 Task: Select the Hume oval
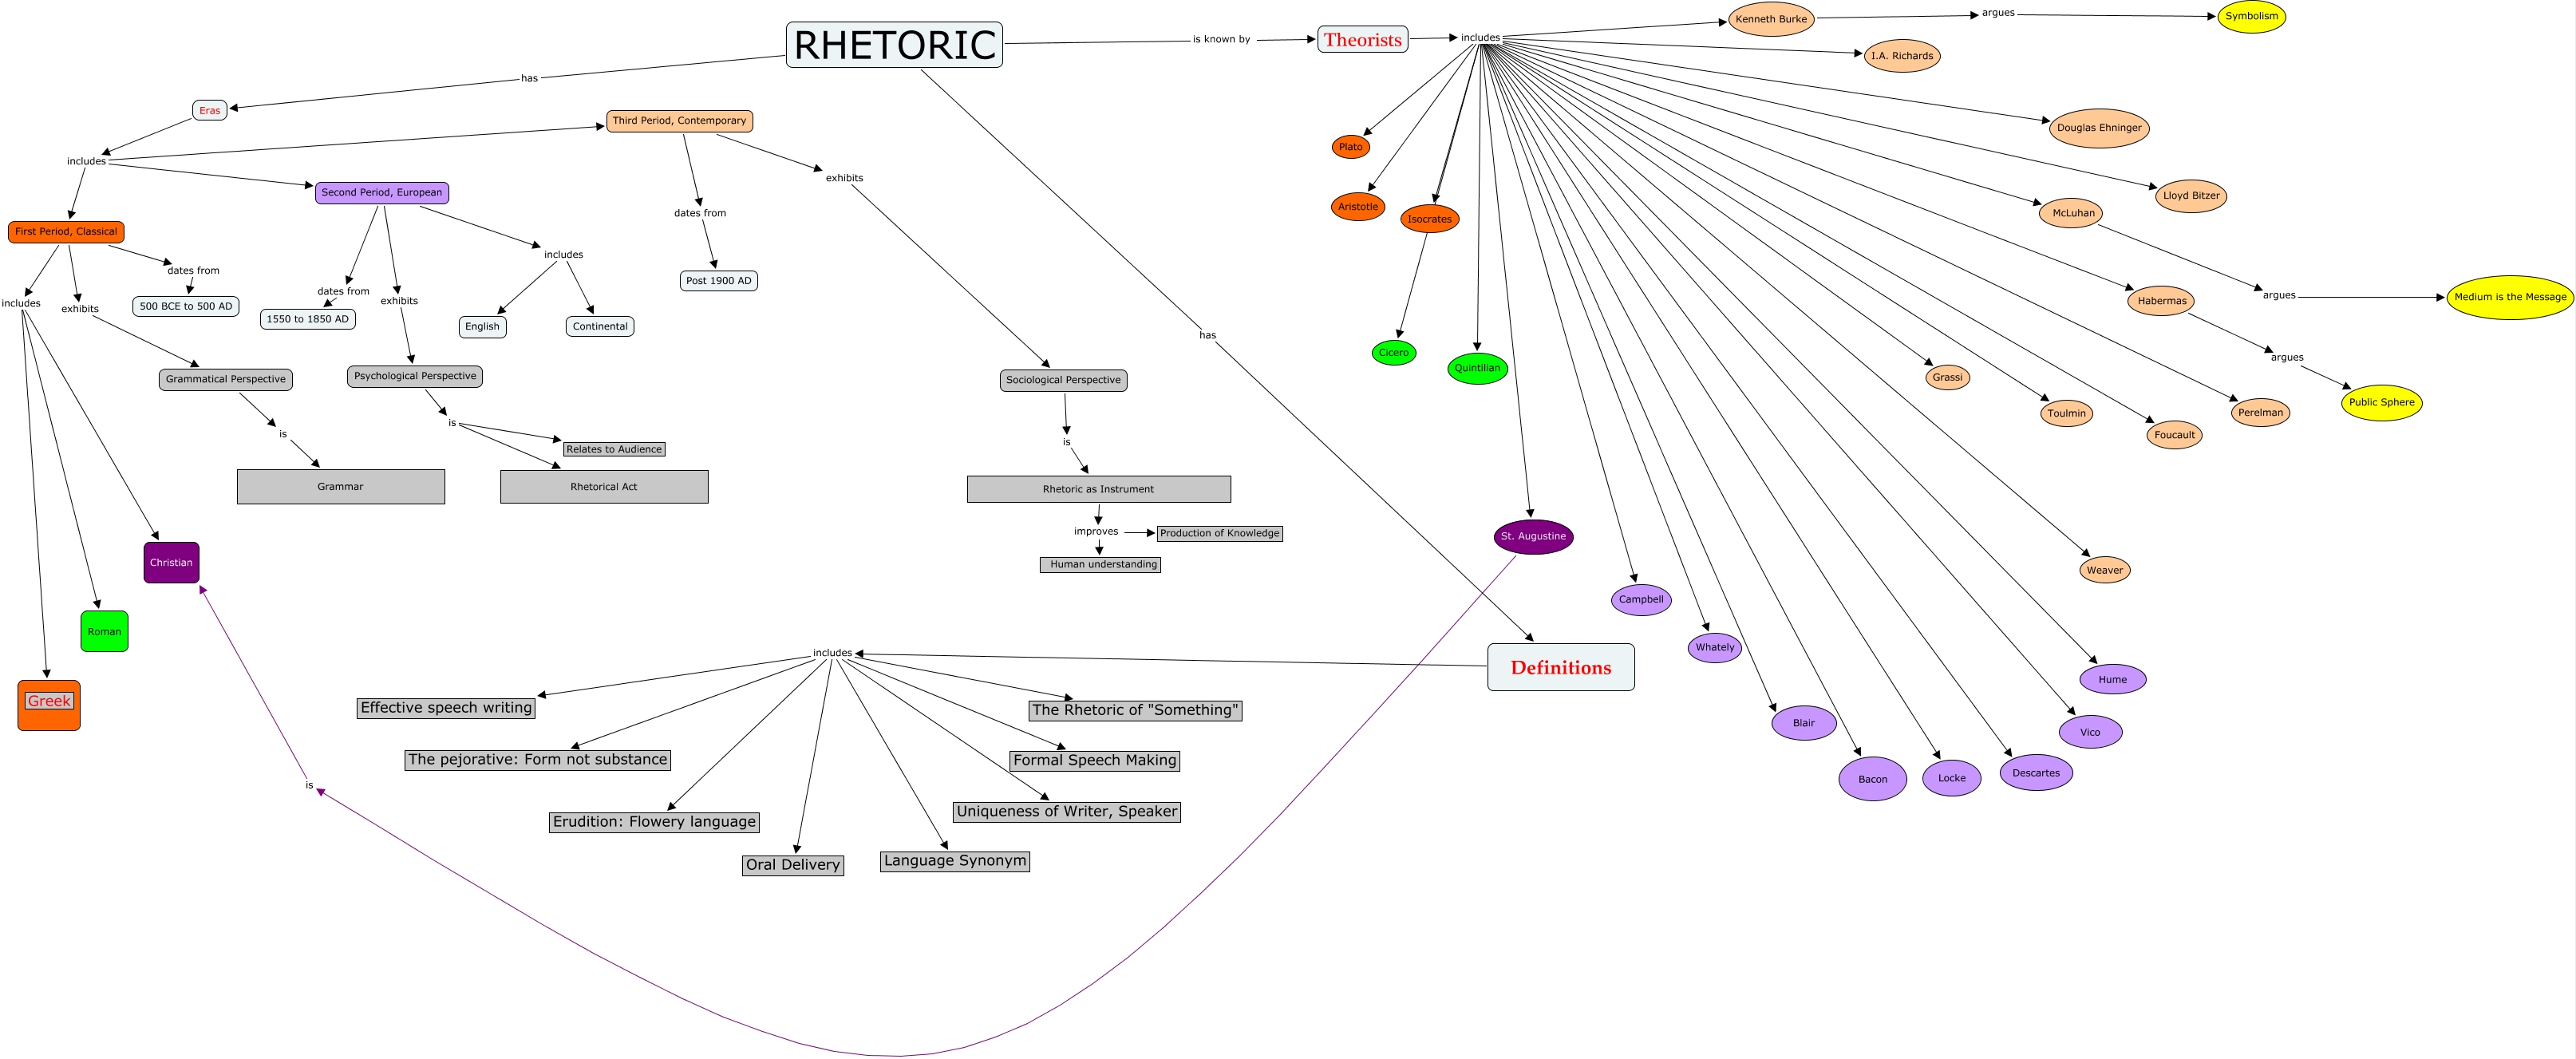point(2113,680)
